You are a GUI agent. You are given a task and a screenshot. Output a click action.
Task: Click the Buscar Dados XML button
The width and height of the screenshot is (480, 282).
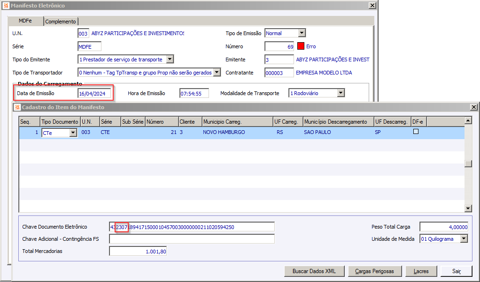click(x=314, y=271)
